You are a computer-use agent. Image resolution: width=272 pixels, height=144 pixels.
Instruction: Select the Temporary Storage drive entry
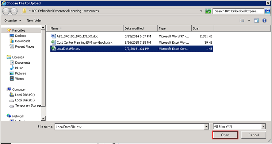(x=25, y=105)
